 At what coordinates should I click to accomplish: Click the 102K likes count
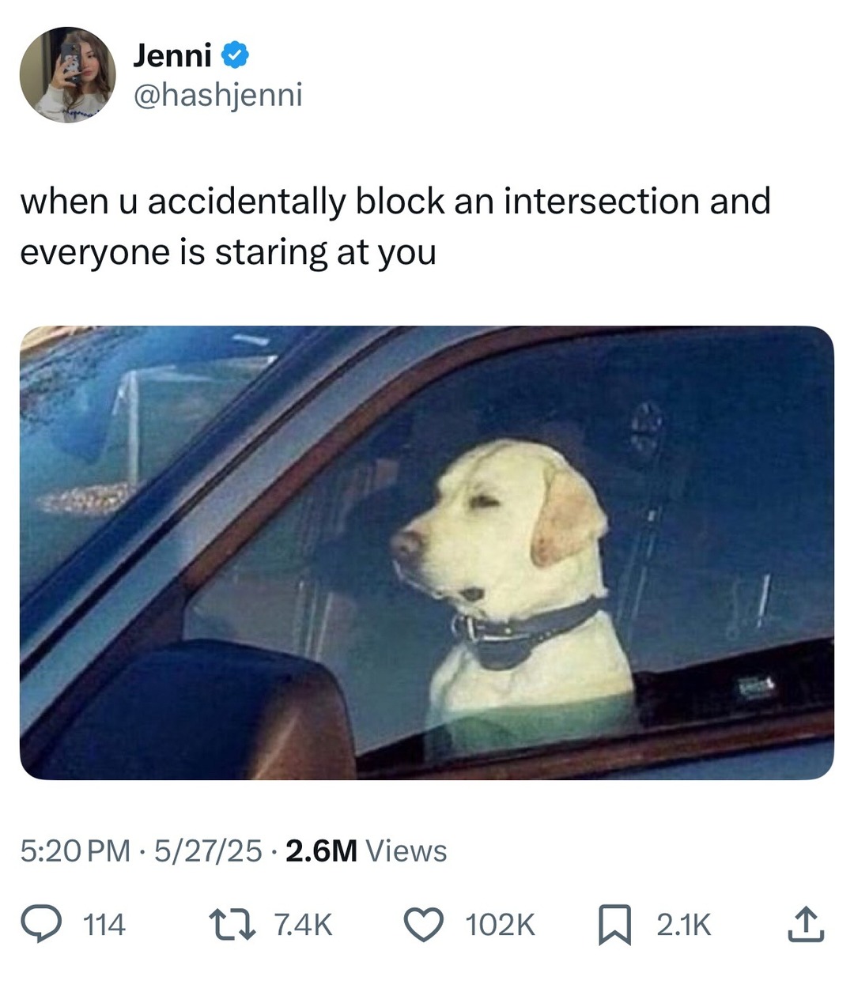point(501,925)
